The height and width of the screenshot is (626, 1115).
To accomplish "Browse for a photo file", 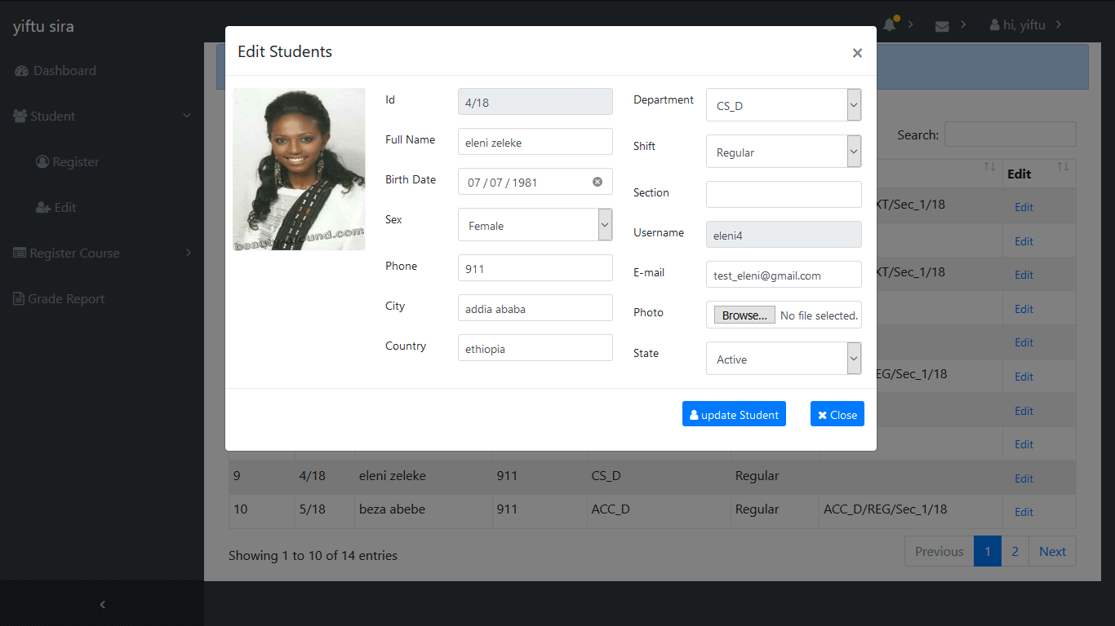I will (744, 315).
